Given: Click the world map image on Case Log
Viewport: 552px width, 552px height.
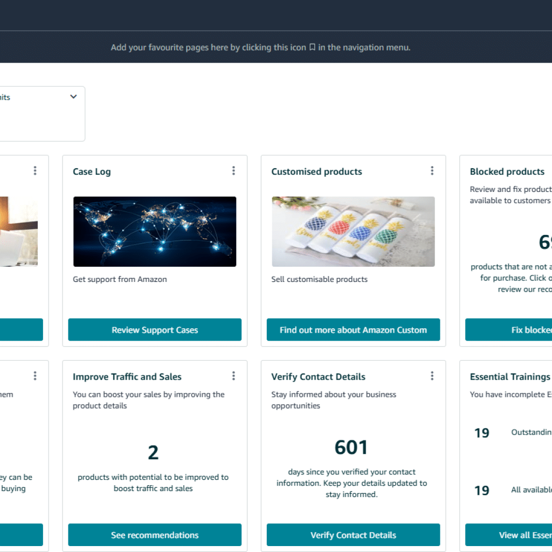Looking at the screenshot, I should pos(155,231).
